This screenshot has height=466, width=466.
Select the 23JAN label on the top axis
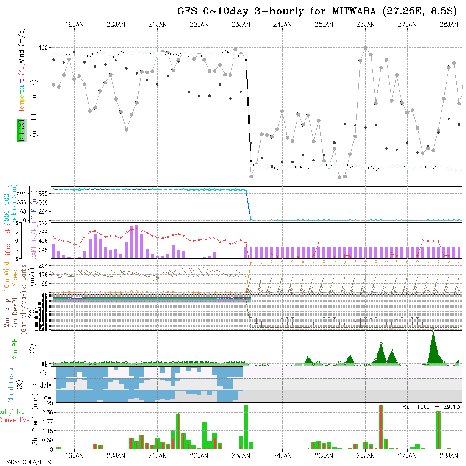[241, 25]
